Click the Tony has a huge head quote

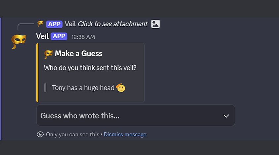point(83,88)
